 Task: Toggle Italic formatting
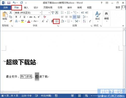point(20,17)
